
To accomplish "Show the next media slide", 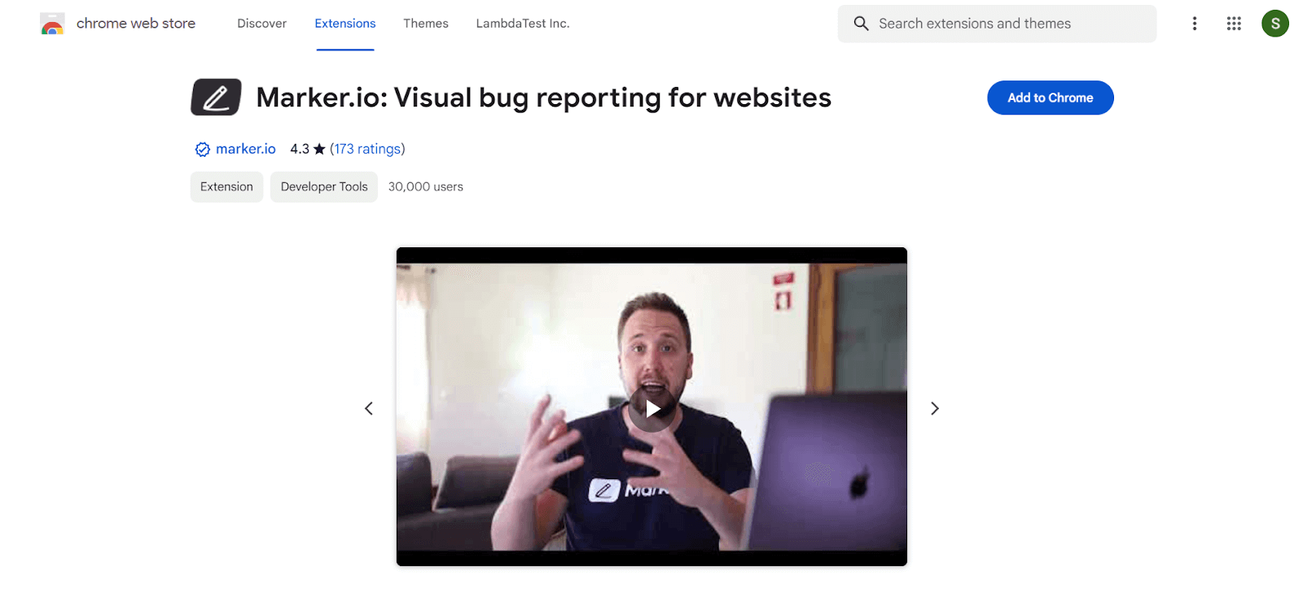I will [935, 408].
